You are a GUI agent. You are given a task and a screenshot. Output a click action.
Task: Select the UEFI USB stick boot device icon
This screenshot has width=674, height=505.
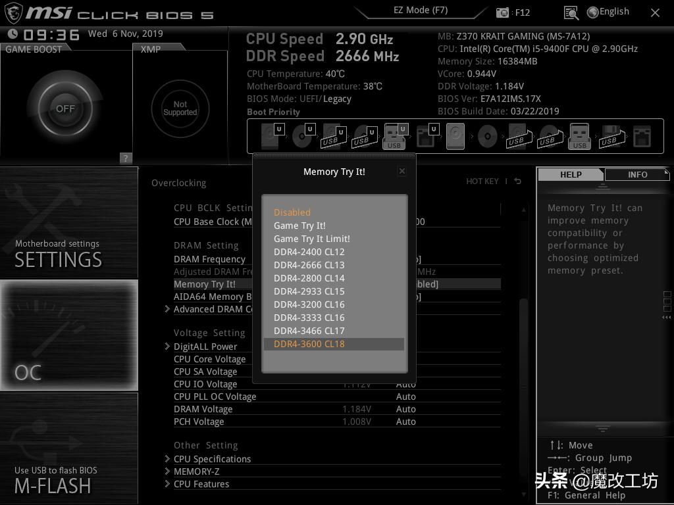[x=394, y=136]
